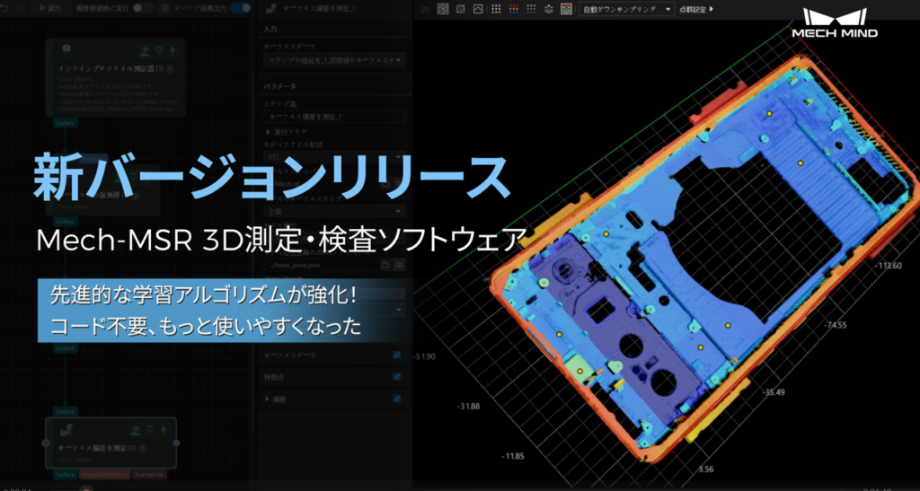Open the 上面 surface type dropdown
Image resolution: width=920 pixels, height=491 pixels.
334,211
